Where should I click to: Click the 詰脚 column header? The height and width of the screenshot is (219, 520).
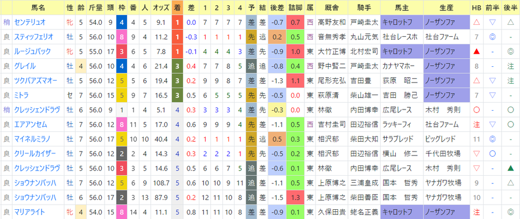pos(295,7)
